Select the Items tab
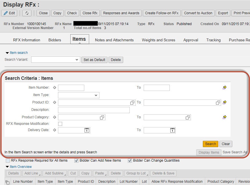This screenshot has width=250, height=185. 79,39
